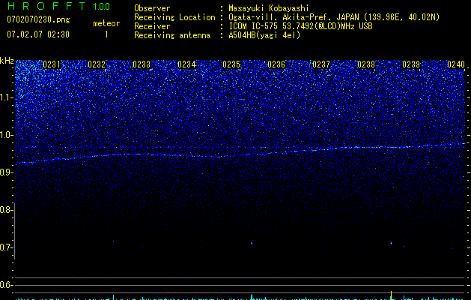Click the Receiving antenna label

coord(172,35)
